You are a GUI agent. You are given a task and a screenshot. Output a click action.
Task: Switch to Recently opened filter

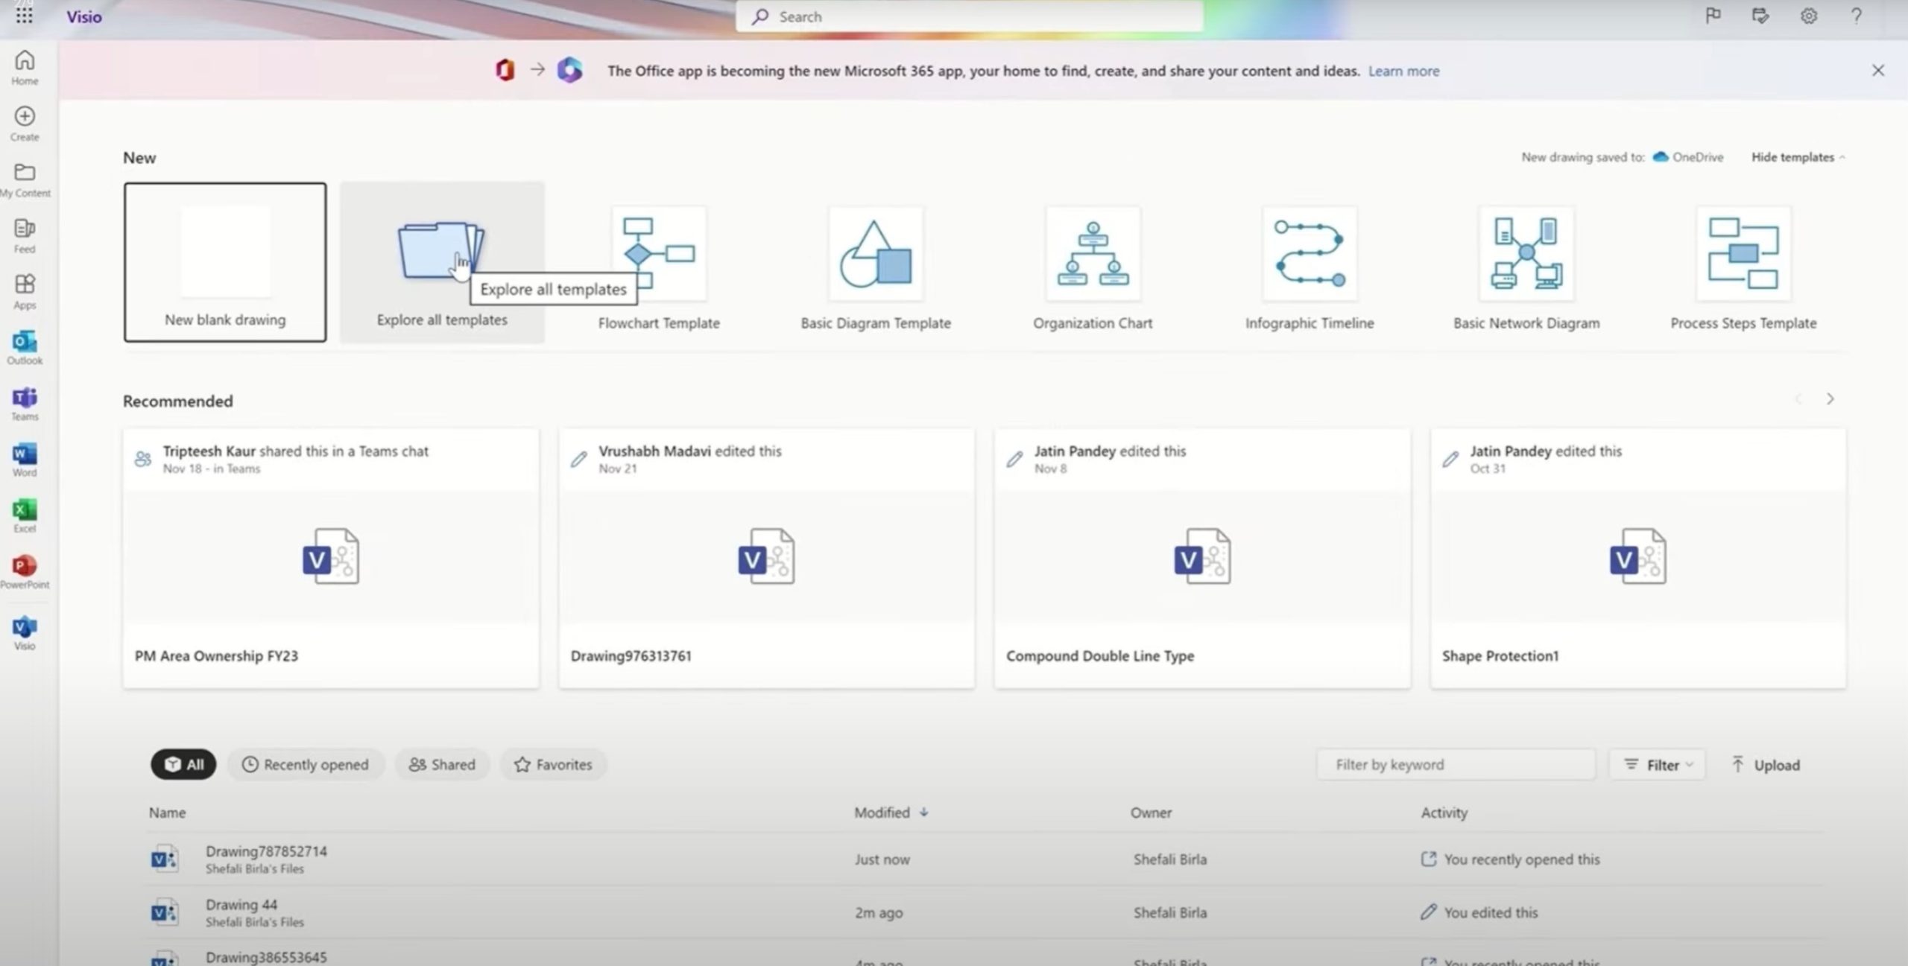tap(306, 764)
